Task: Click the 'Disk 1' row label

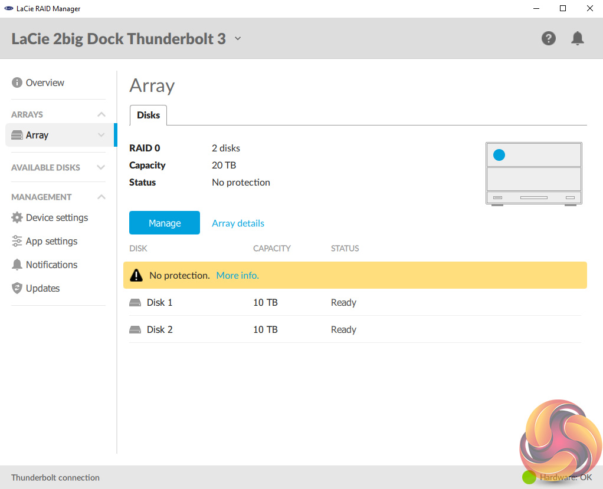Action: click(x=159, y=303)
